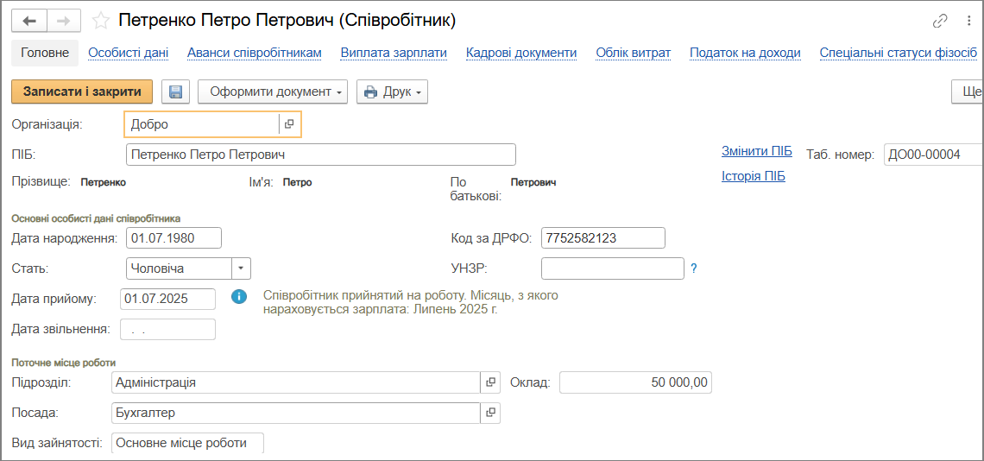Copy link using the chain icon
This screenshot has height=461, width=984.
click(940, 21)
